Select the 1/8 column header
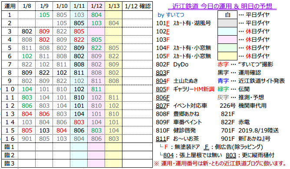 click(x=27, y=6)
